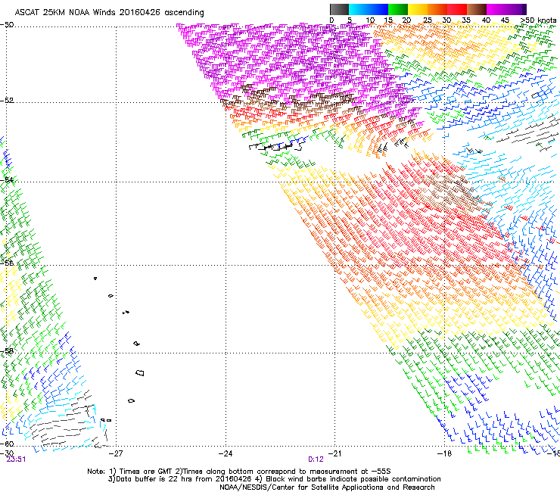Click the -24 longitude axis label

click(x=226, y=453)
